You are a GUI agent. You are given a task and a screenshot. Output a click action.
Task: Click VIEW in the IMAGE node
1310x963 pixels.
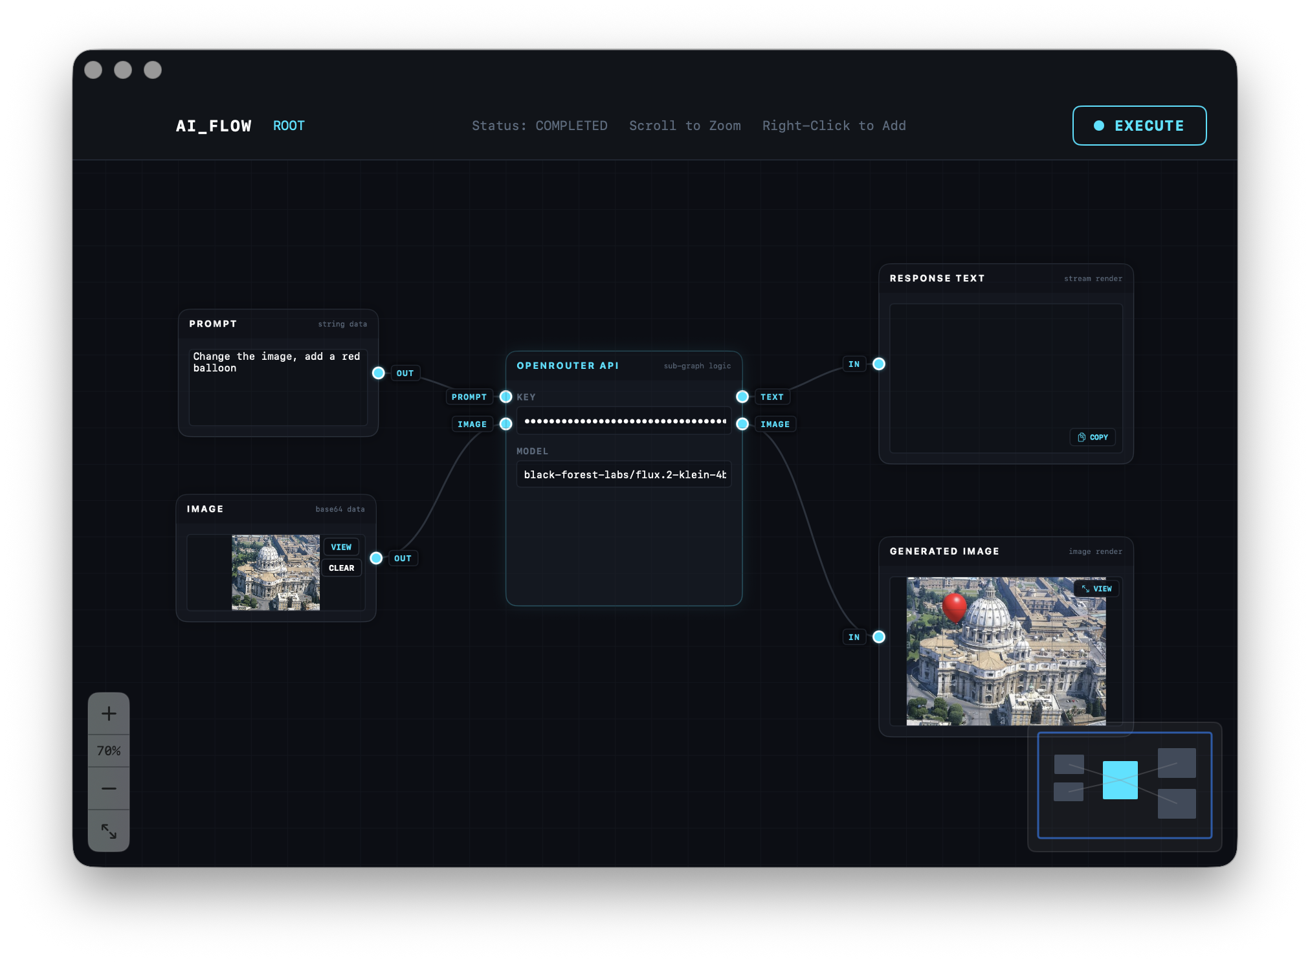(x=341, y=547)
